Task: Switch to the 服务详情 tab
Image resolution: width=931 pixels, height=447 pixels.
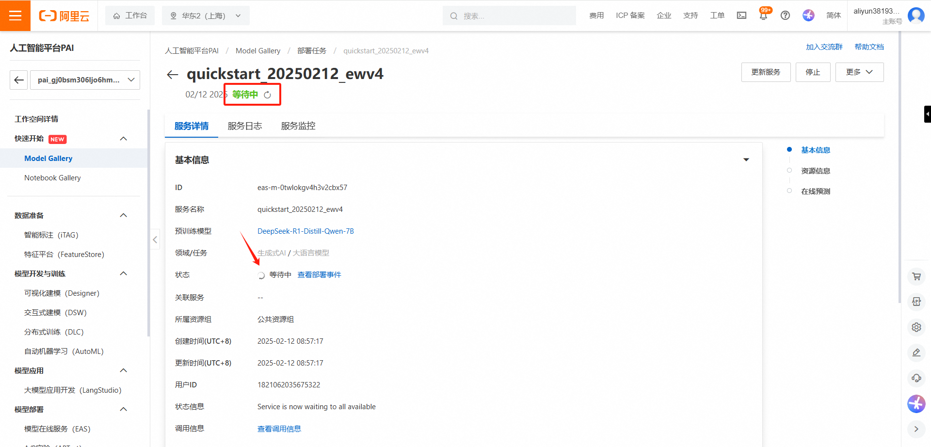Action: 192,126
